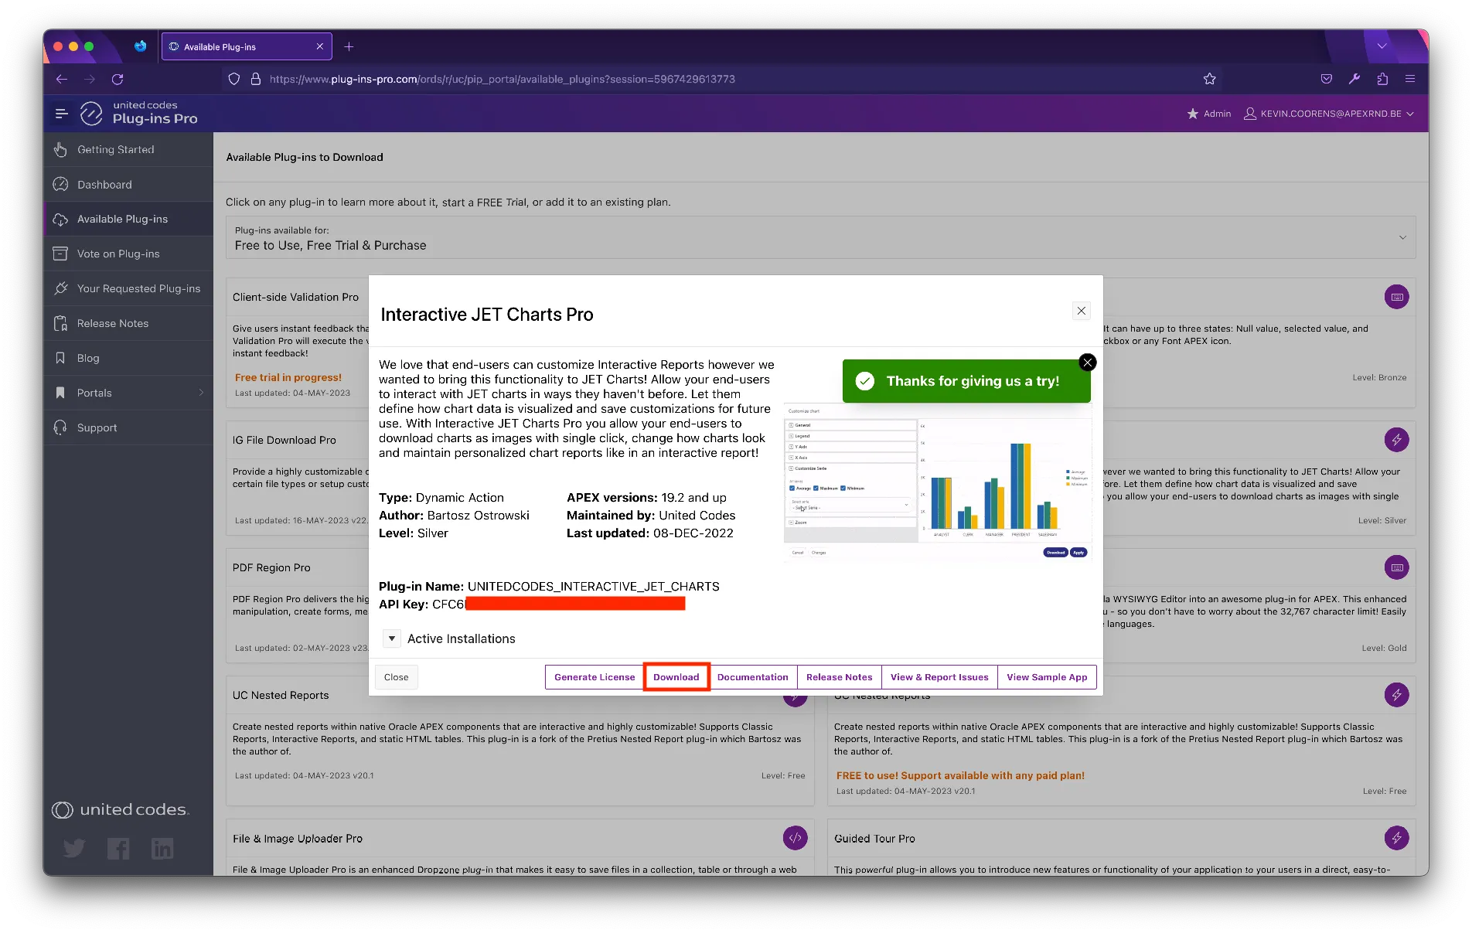The height and width of the screenshot is (933, 1472).
Task: Click code icon on File & Image Uploader Pro
Action: pos(795,838)
